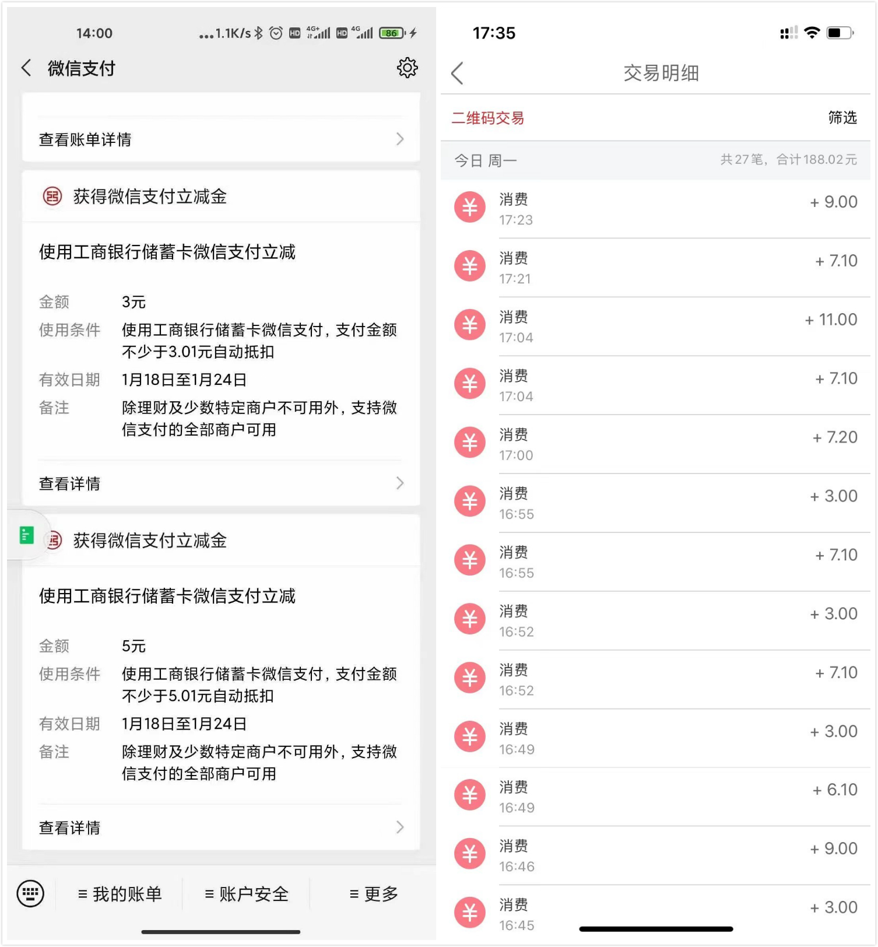The width and height of the screenshot is (878, 947).
Task: Open the + 11.00 transaction amount
Action: (x=831, y=320)
